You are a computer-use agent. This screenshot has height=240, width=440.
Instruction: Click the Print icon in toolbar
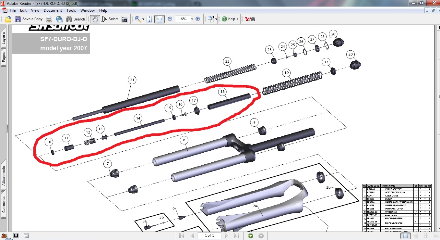49,19
